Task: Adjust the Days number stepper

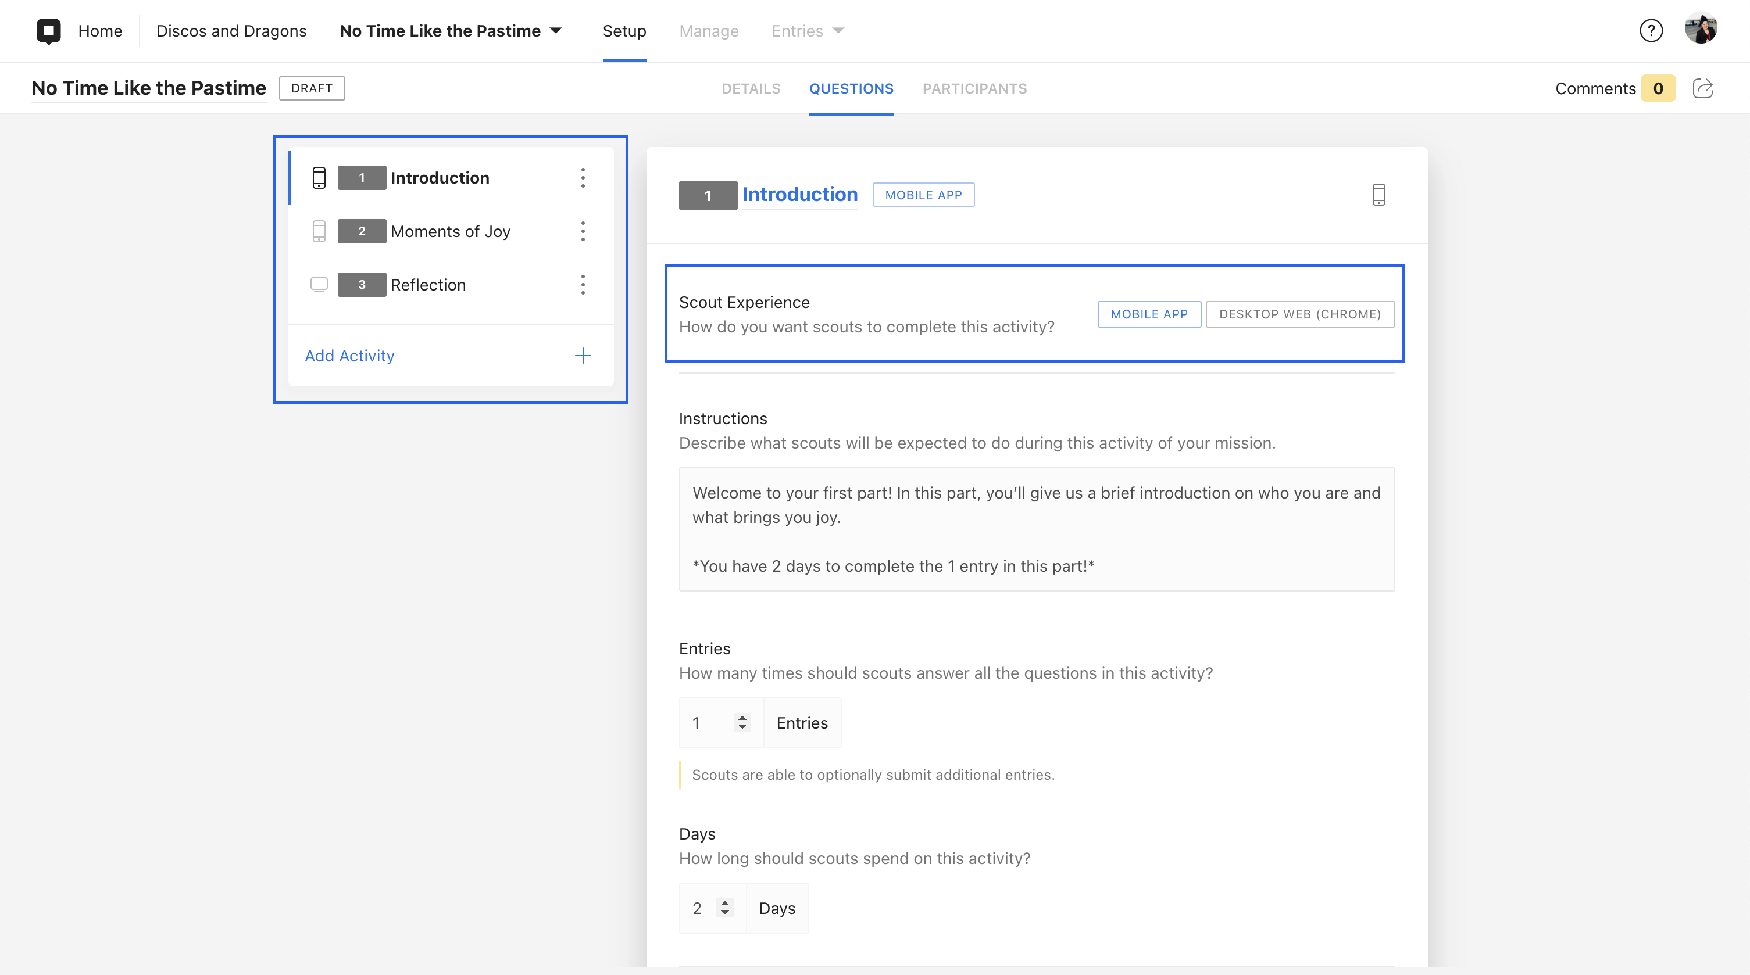Action: pos(725,908)
